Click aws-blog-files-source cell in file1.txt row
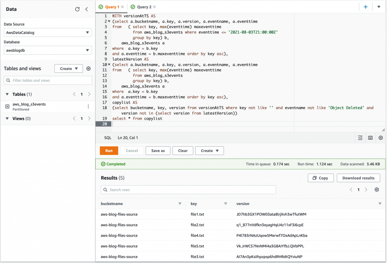 [x=119, y=214]
